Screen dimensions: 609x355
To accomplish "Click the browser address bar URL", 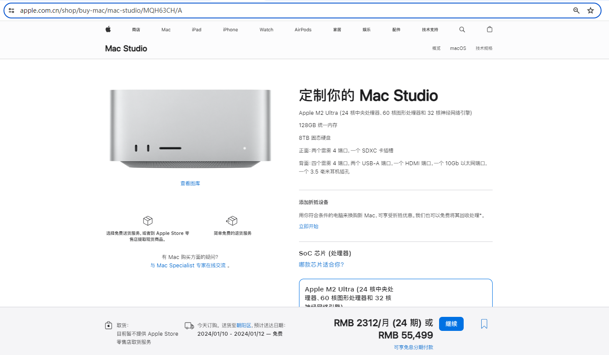I will pyautogui.click(x=101, y=11).
